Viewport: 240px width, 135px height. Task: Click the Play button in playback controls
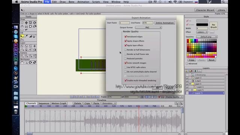pos(85,97)
